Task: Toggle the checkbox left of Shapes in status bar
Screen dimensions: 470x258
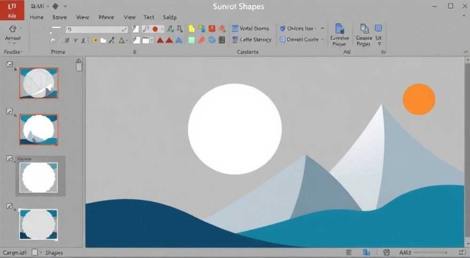Action: pyautogui.click(x=35, y=253)
